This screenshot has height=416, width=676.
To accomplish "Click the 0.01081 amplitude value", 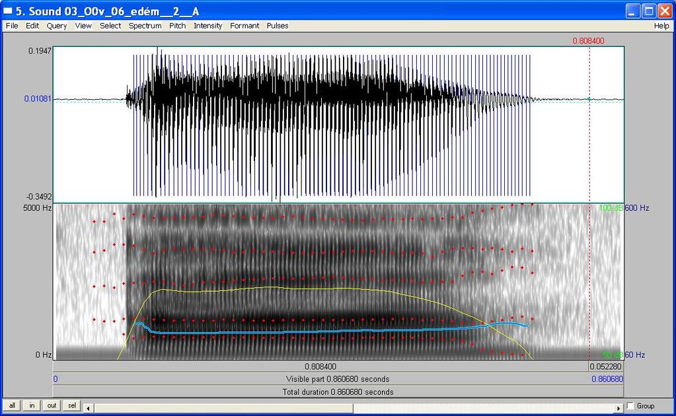I will point(38,98).
